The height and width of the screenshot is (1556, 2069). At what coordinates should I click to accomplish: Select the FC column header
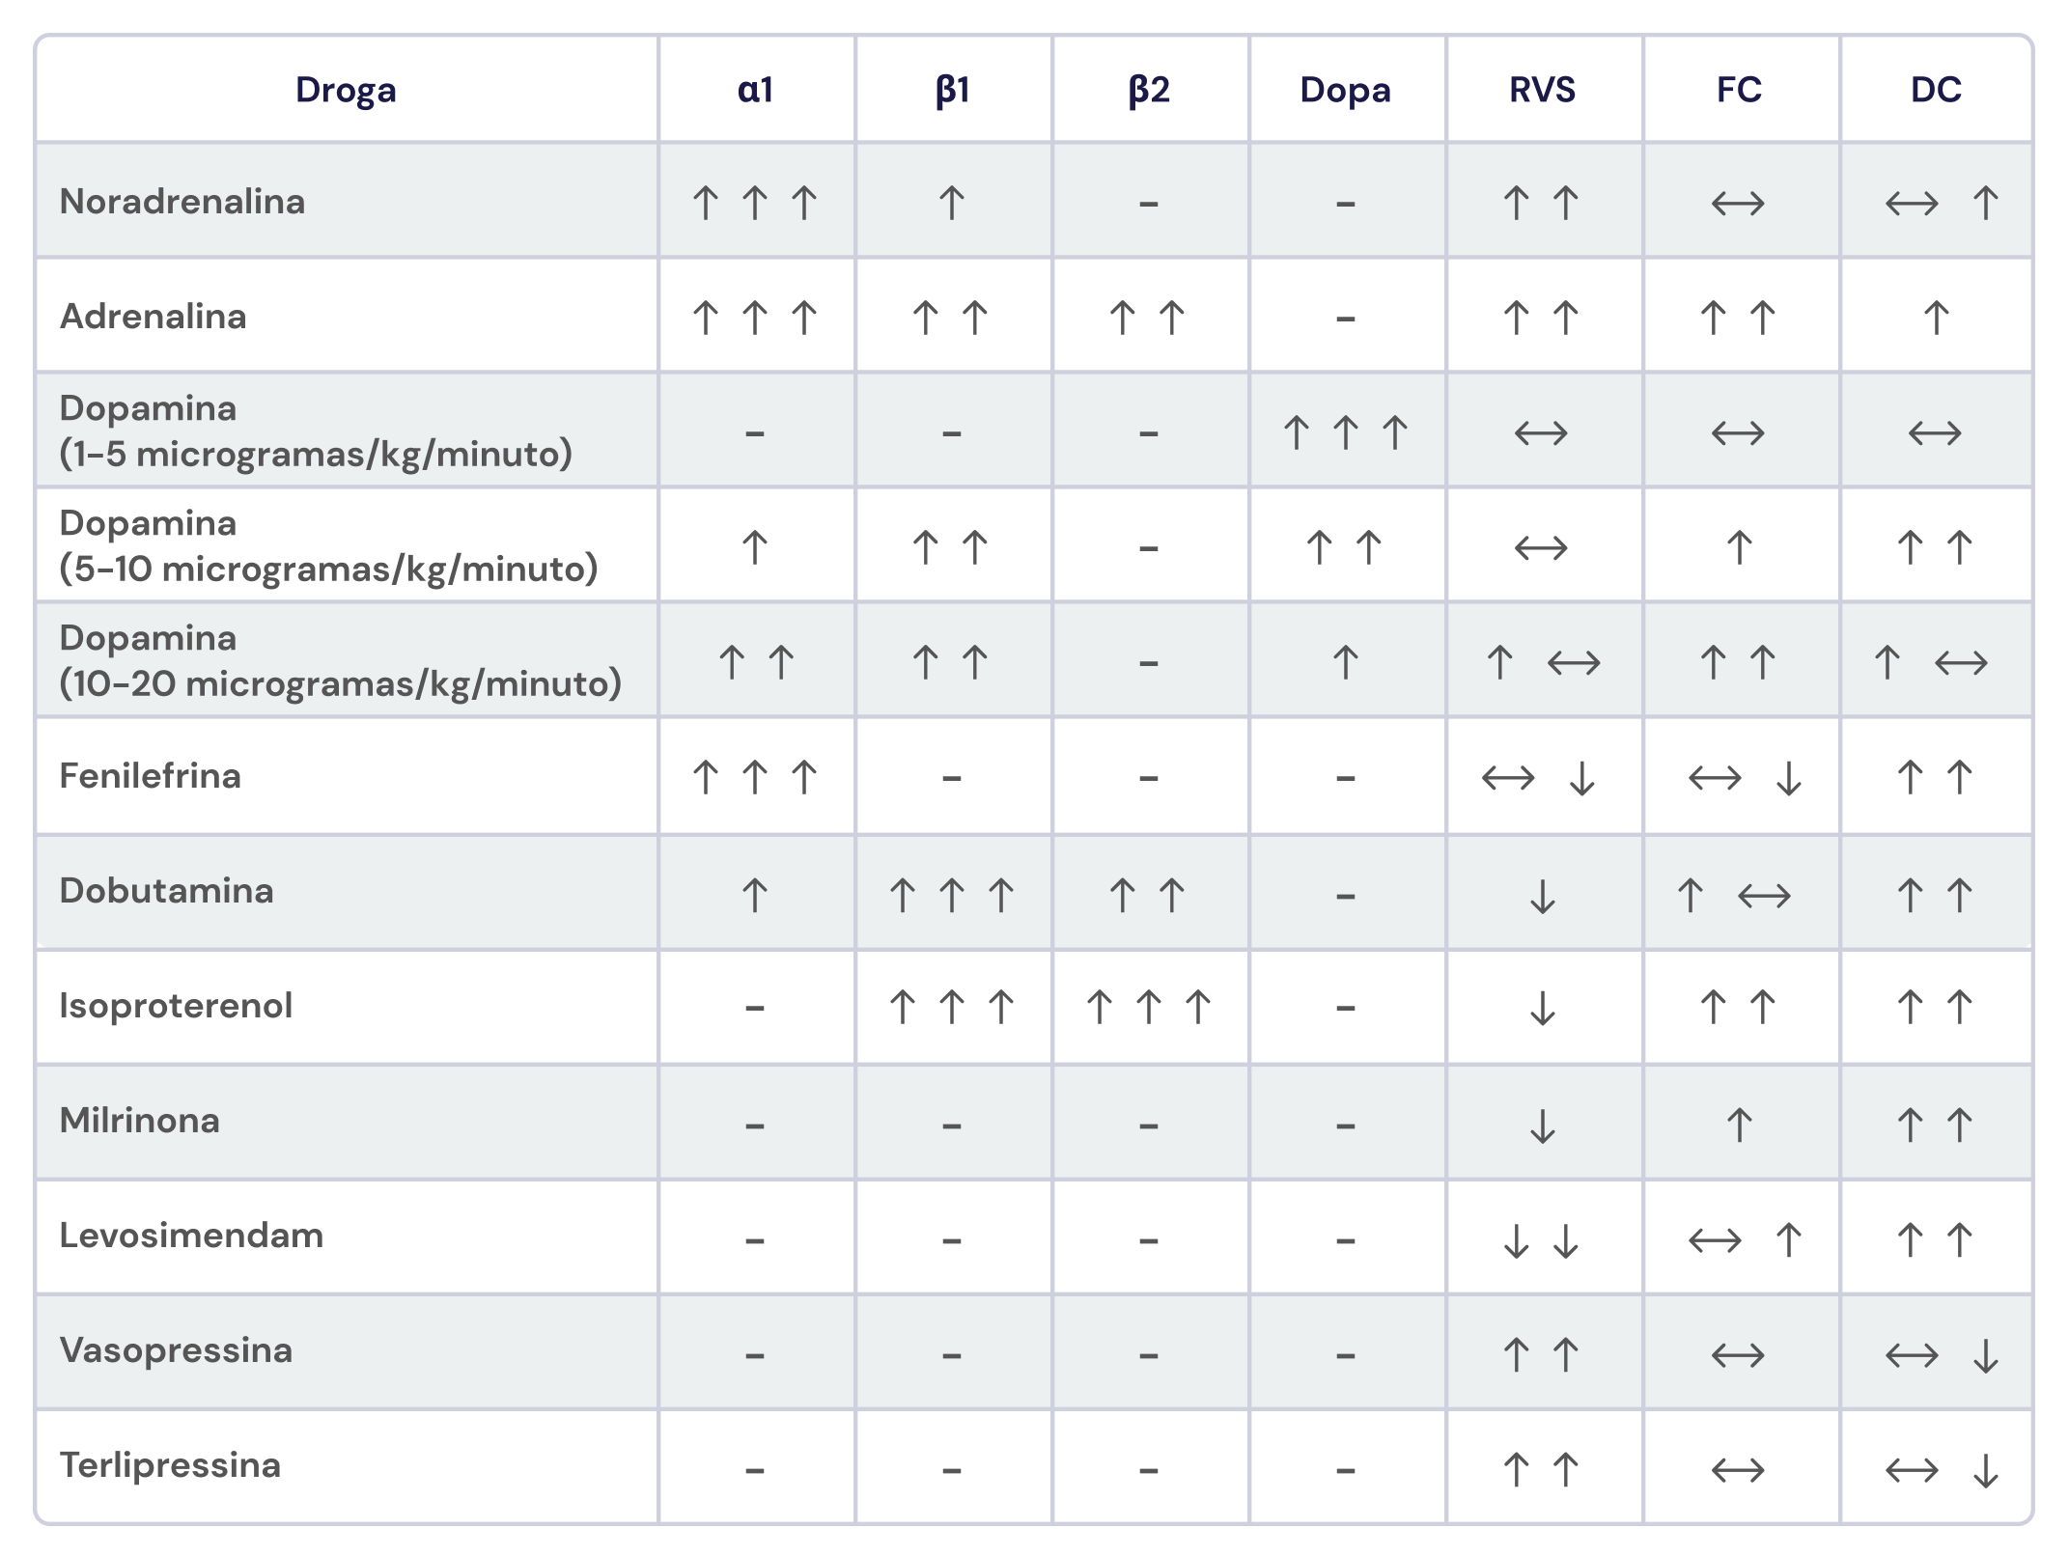coord(1739,90)
